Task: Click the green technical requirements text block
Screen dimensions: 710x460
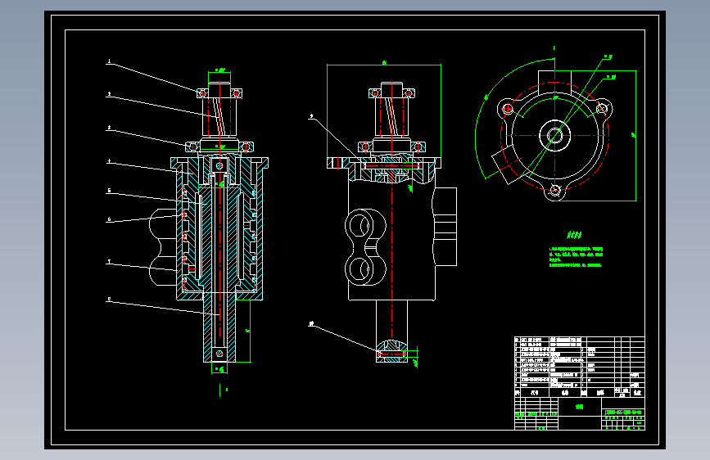Action: [576, 257]
